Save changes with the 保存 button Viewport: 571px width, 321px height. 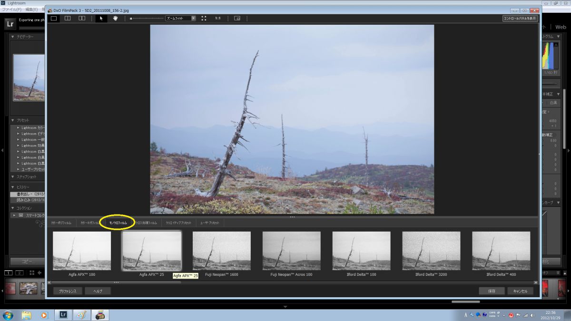click(492, 291)
